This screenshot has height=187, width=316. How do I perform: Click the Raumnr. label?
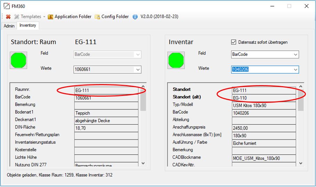click(x=23, y=89)
